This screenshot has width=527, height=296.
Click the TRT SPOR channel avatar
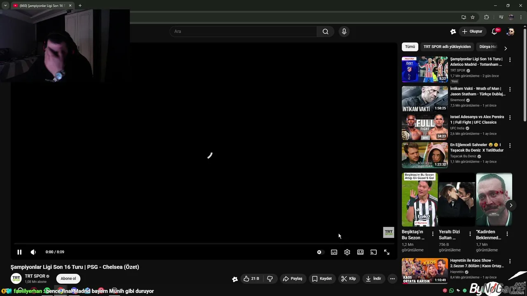pos(16,278)
